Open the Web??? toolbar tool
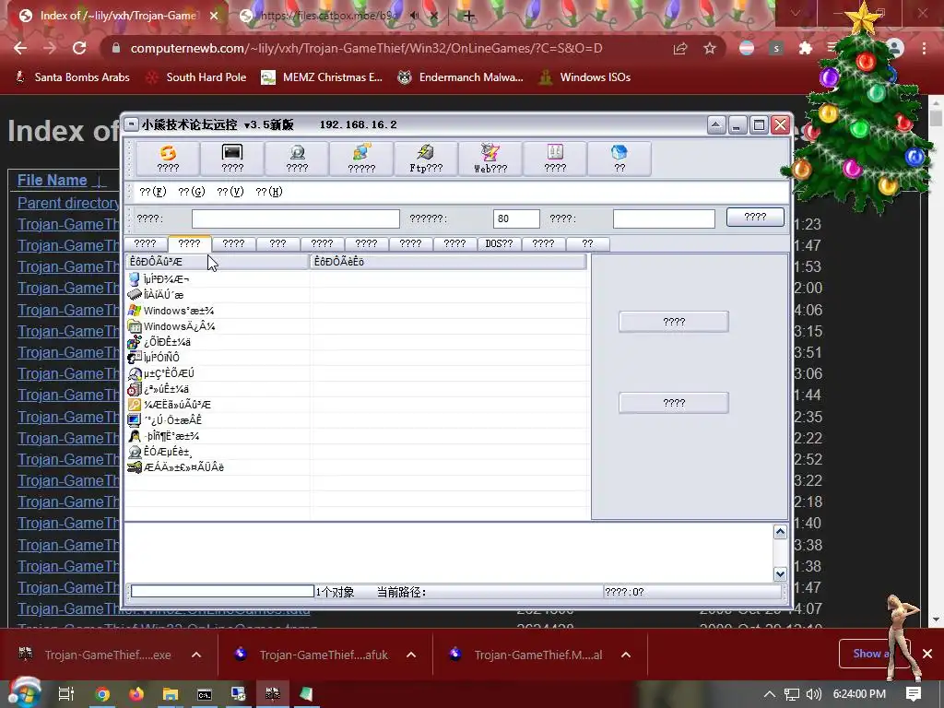The height and width of the screenshot is (708, 944). click(x=490, y=159)
